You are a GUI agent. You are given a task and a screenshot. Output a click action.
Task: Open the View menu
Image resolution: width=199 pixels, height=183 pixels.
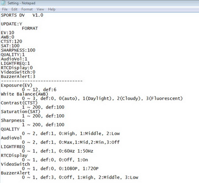click(x=40, y=9)
